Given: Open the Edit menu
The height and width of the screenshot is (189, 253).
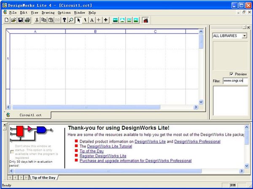Looking at the screenshot, I should click(24, 12).
